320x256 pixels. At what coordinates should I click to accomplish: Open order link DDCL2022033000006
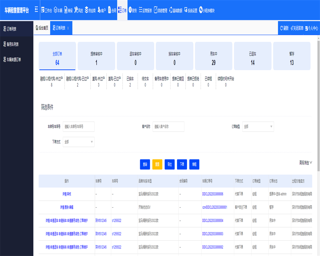tap(213, 194)
